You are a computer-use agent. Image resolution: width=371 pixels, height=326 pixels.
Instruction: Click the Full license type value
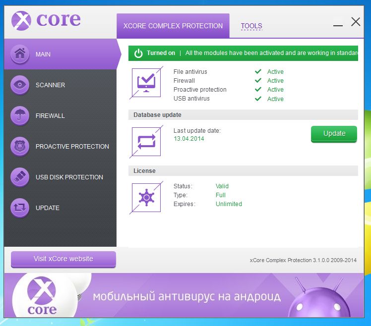click(221, 195)
